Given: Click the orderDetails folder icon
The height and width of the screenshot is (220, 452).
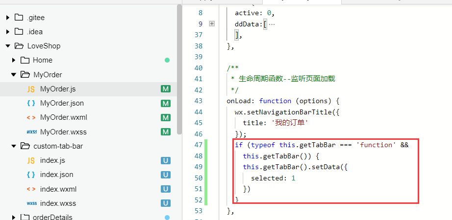Looking at the screenshot, I should tap(25, 217).
